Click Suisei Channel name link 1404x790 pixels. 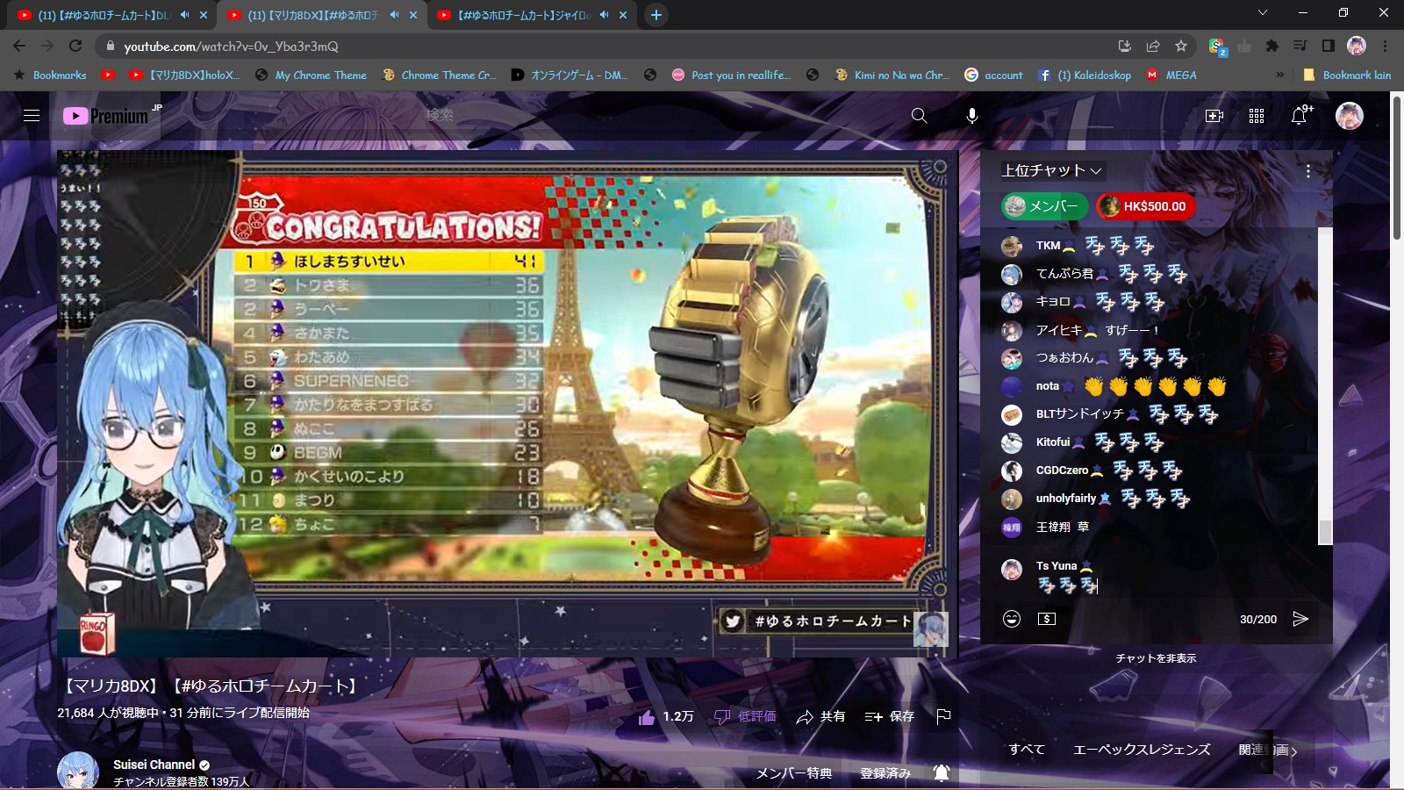154,765
